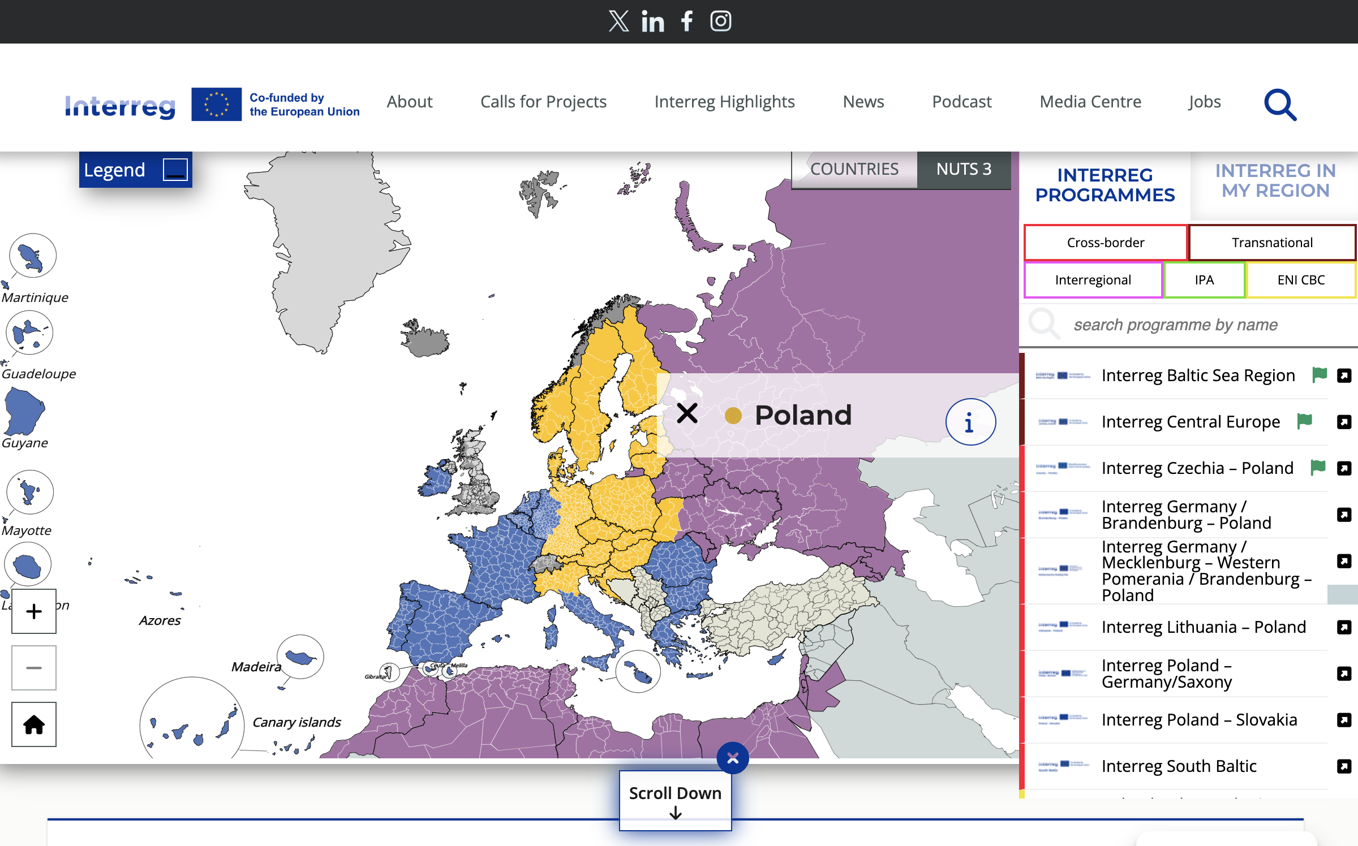The height and width of the screenshot is (846, 1358).
Task: Open the Media Centre page
Action: pos(1090,102)
